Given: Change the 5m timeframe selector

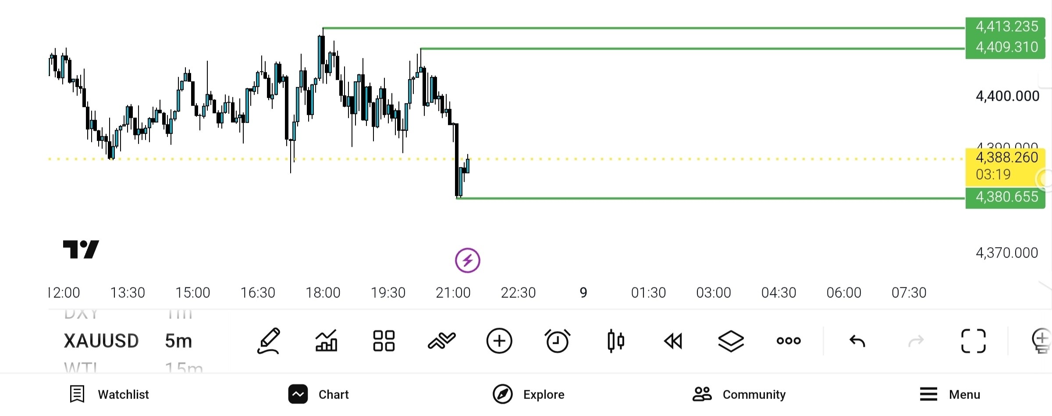Looking at the screenshot, I should 178,341.
